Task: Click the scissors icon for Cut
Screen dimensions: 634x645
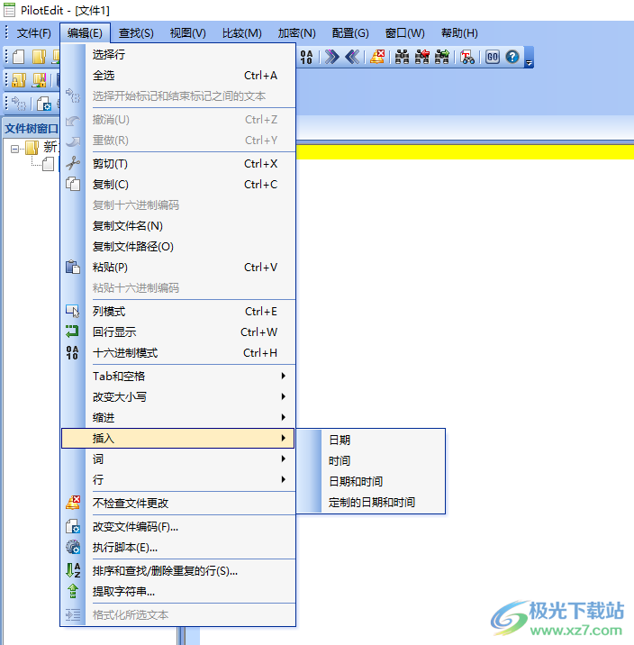Action: click(x=73, y=163)
